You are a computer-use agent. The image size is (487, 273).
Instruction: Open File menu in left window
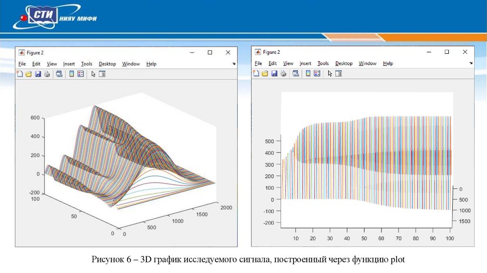tap(22, 64)
